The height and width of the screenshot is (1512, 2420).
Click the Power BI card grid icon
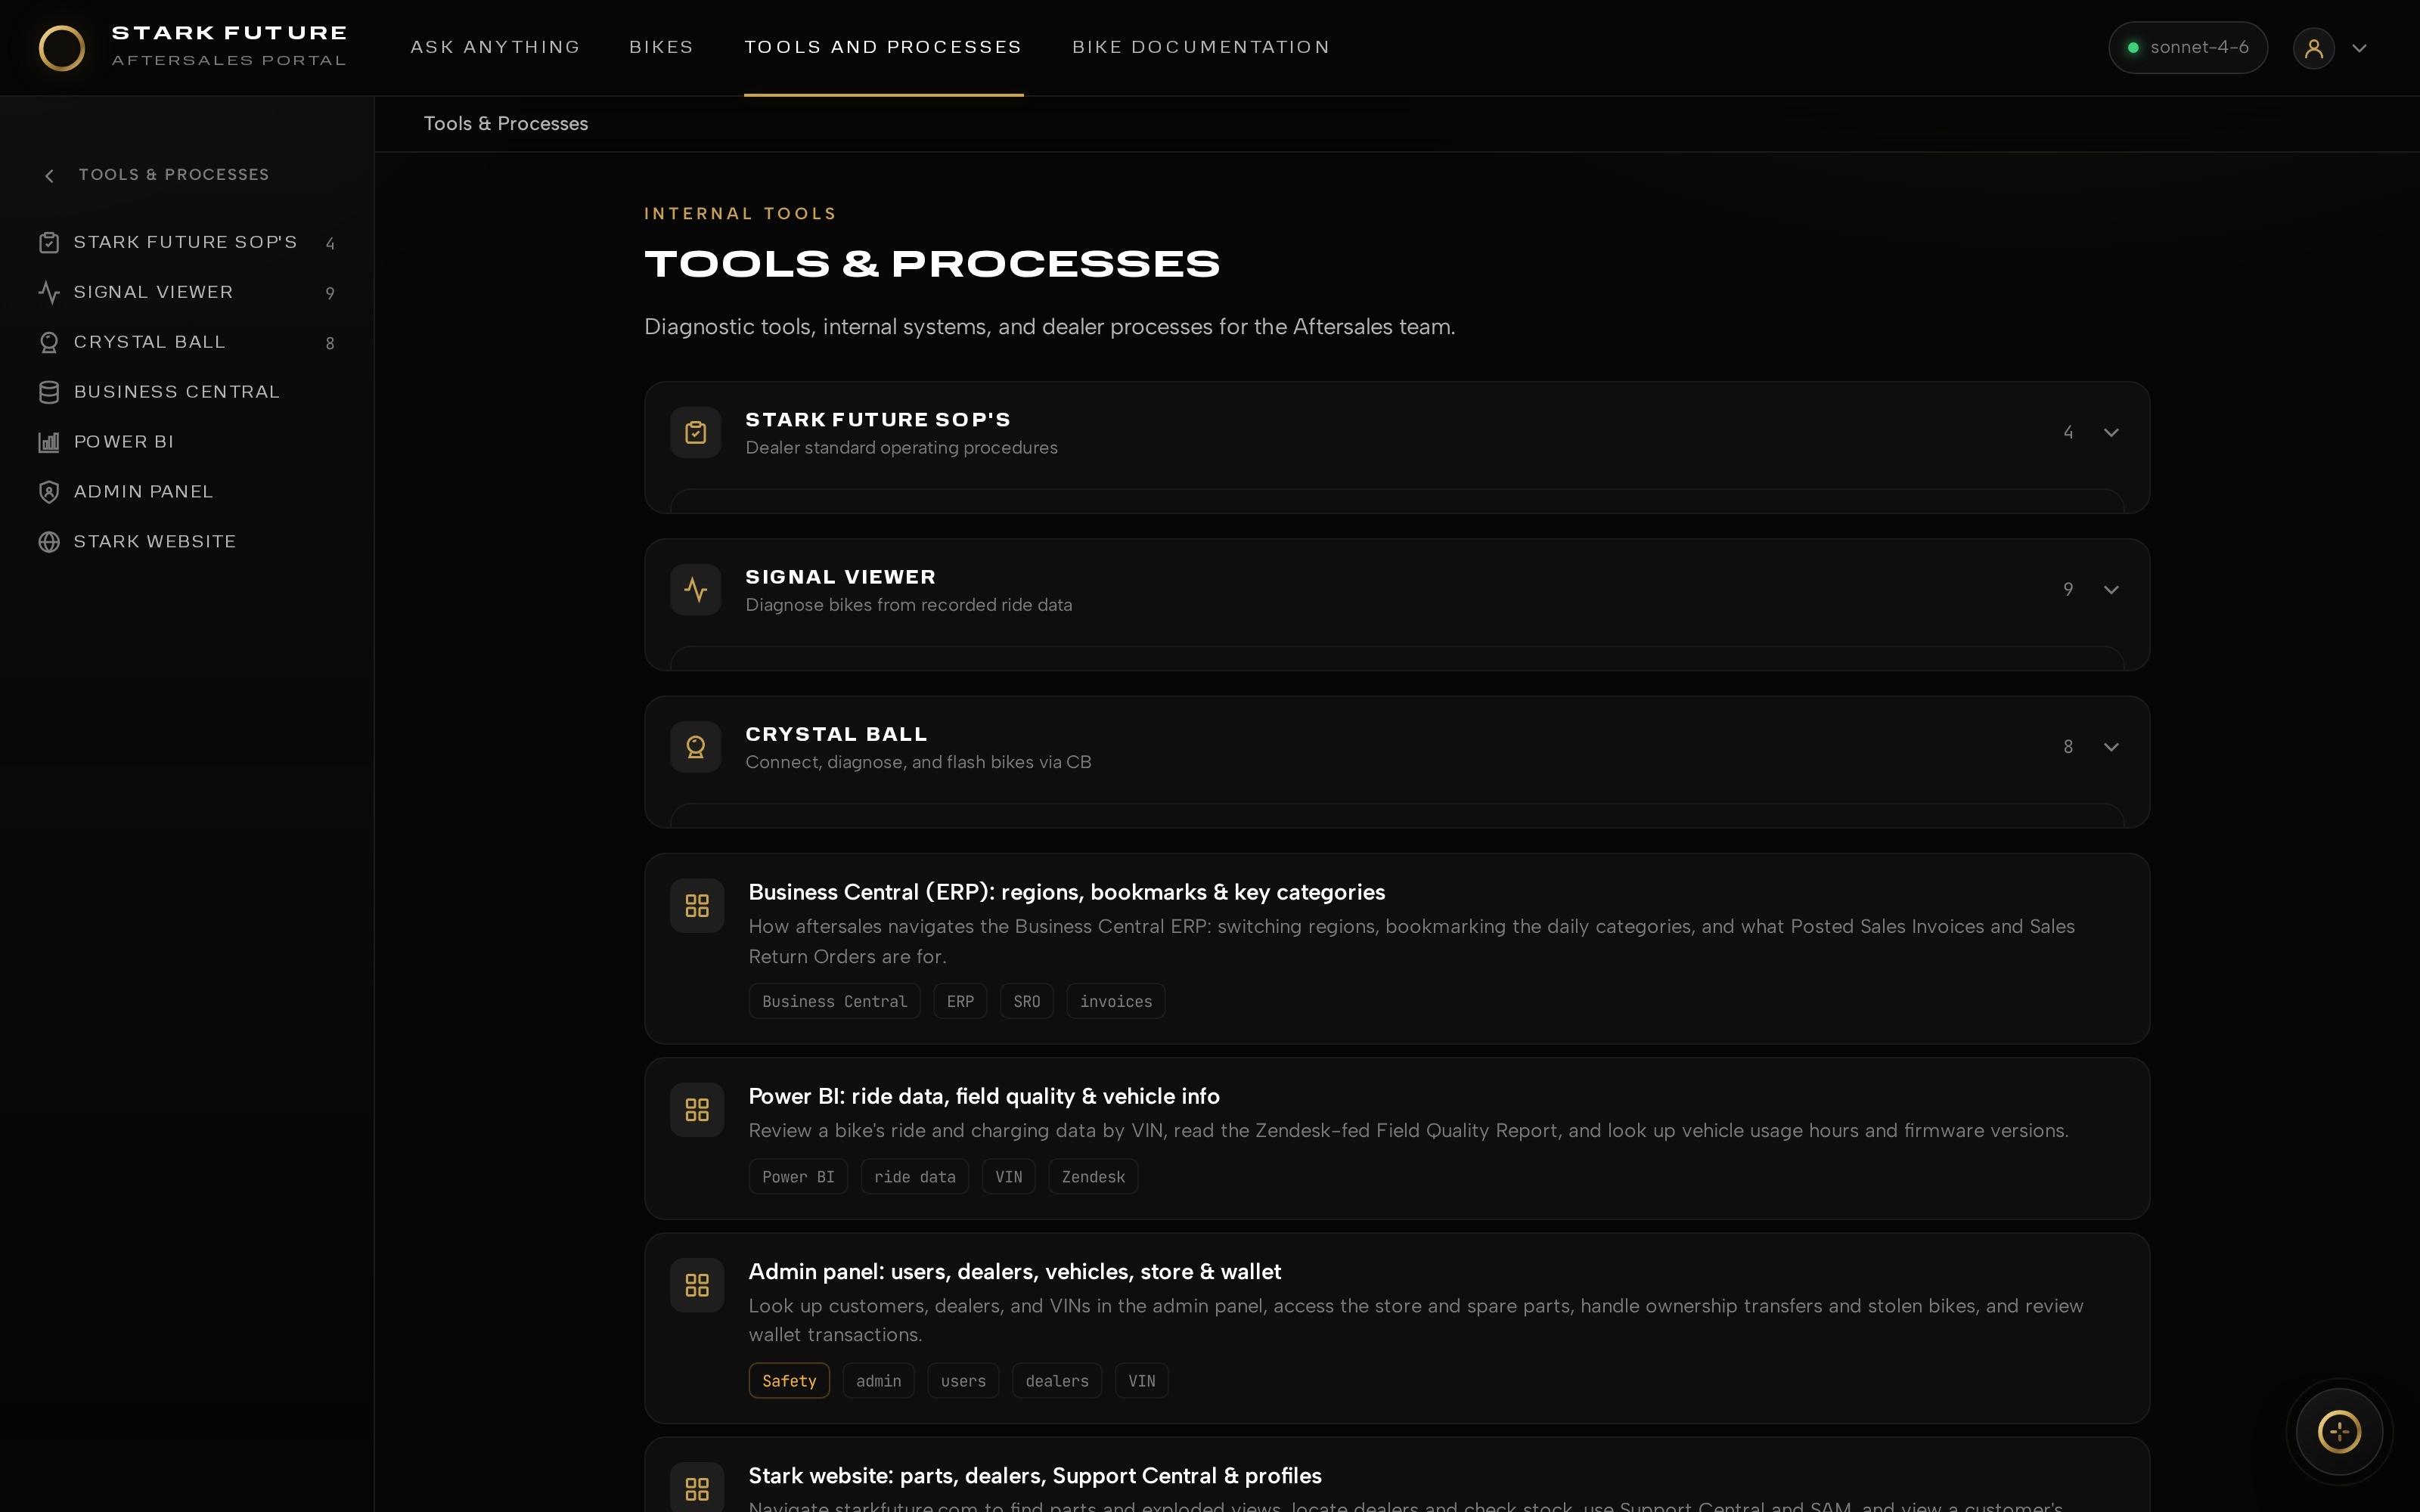point(697,1109)
